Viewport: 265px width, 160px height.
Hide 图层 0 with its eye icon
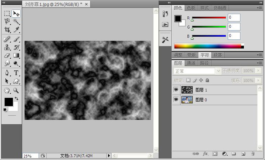click(176, 99)
